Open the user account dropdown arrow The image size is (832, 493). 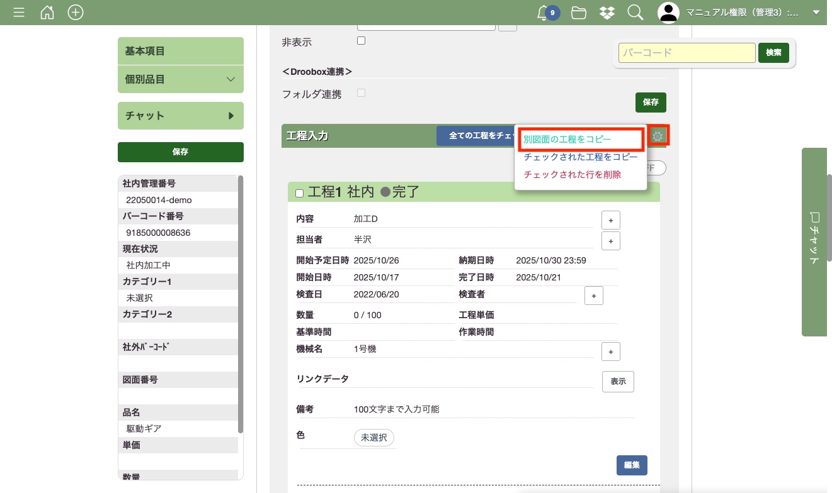tap(816, 13)
